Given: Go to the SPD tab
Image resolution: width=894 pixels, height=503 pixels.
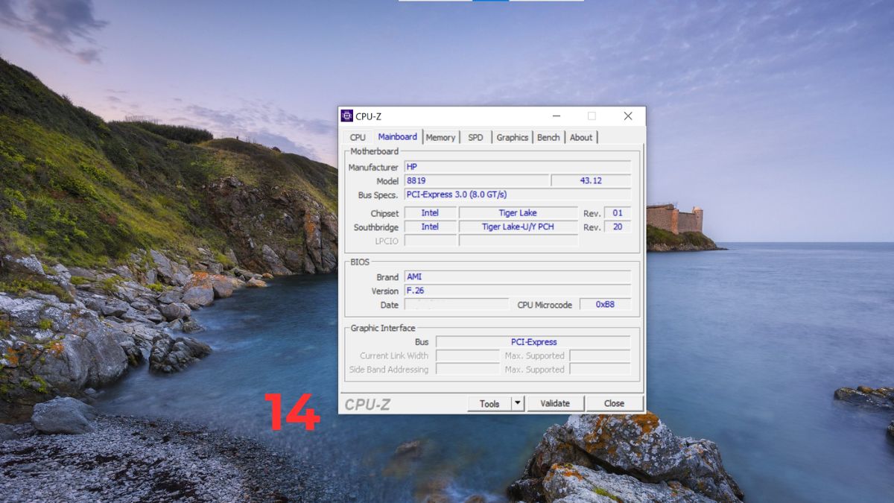Looking at the screenshot, I should coord(475,137).
